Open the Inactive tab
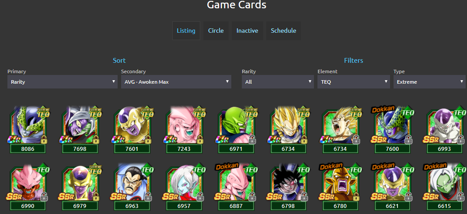 tap(247, 31)
